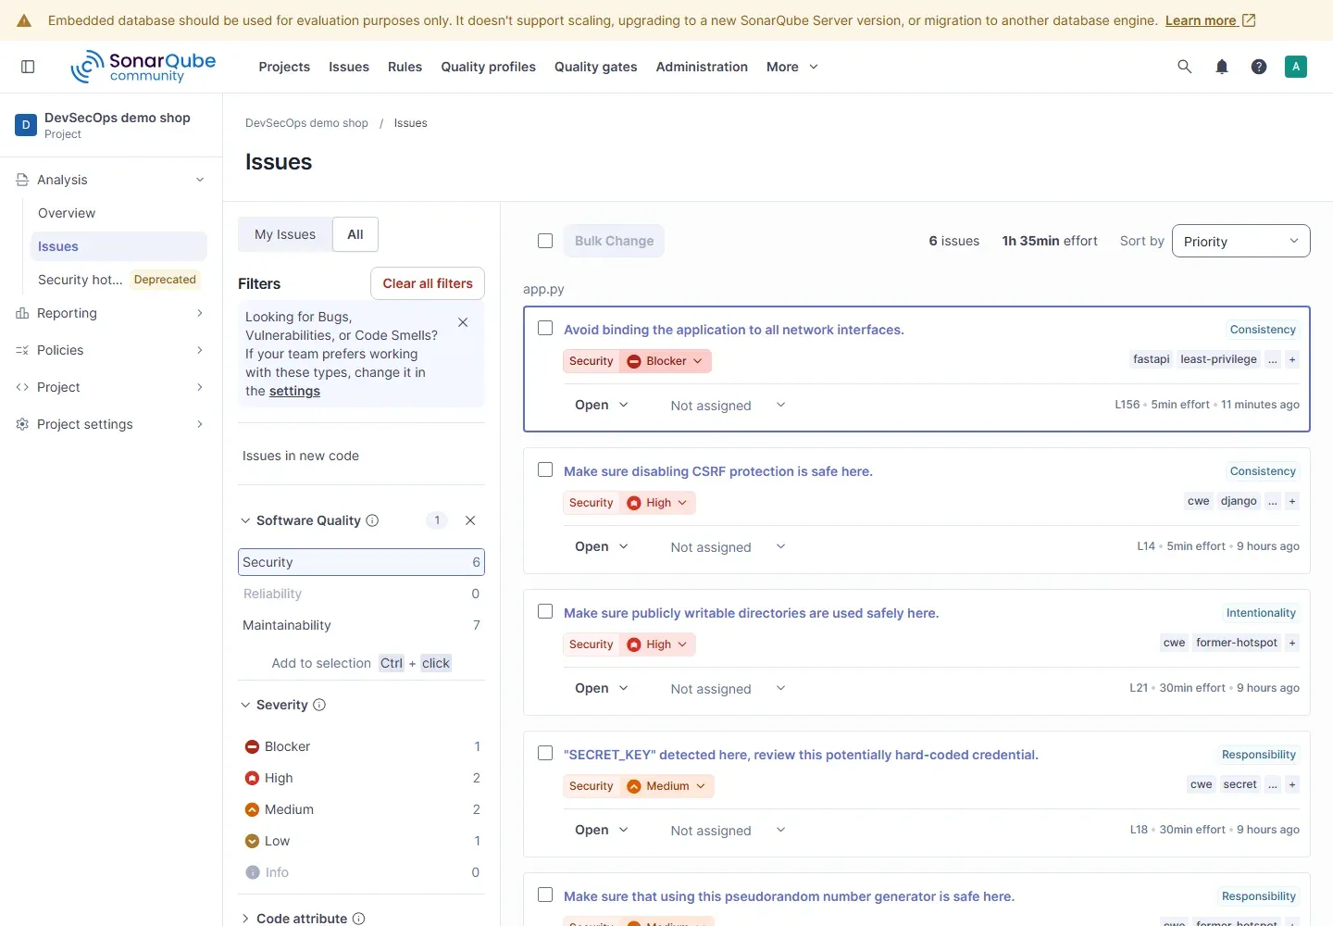Show Code attribute info icon
The height and width of the screenshot is (926, 1333).
[359, 919]
